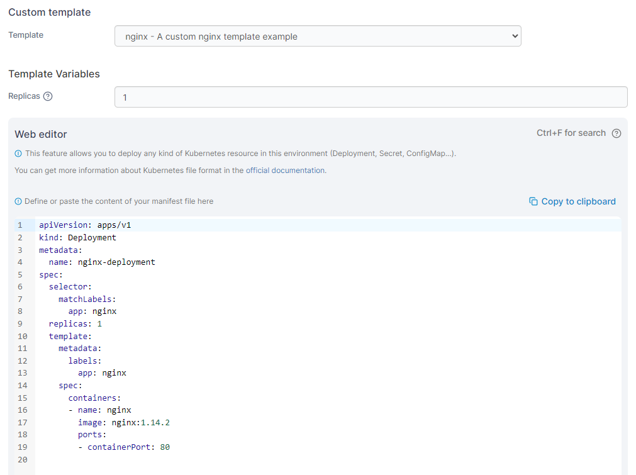Click the help icon beside Ctrl+F for search
This screenshot has height=475, width=636.
(x=616, y=133)
